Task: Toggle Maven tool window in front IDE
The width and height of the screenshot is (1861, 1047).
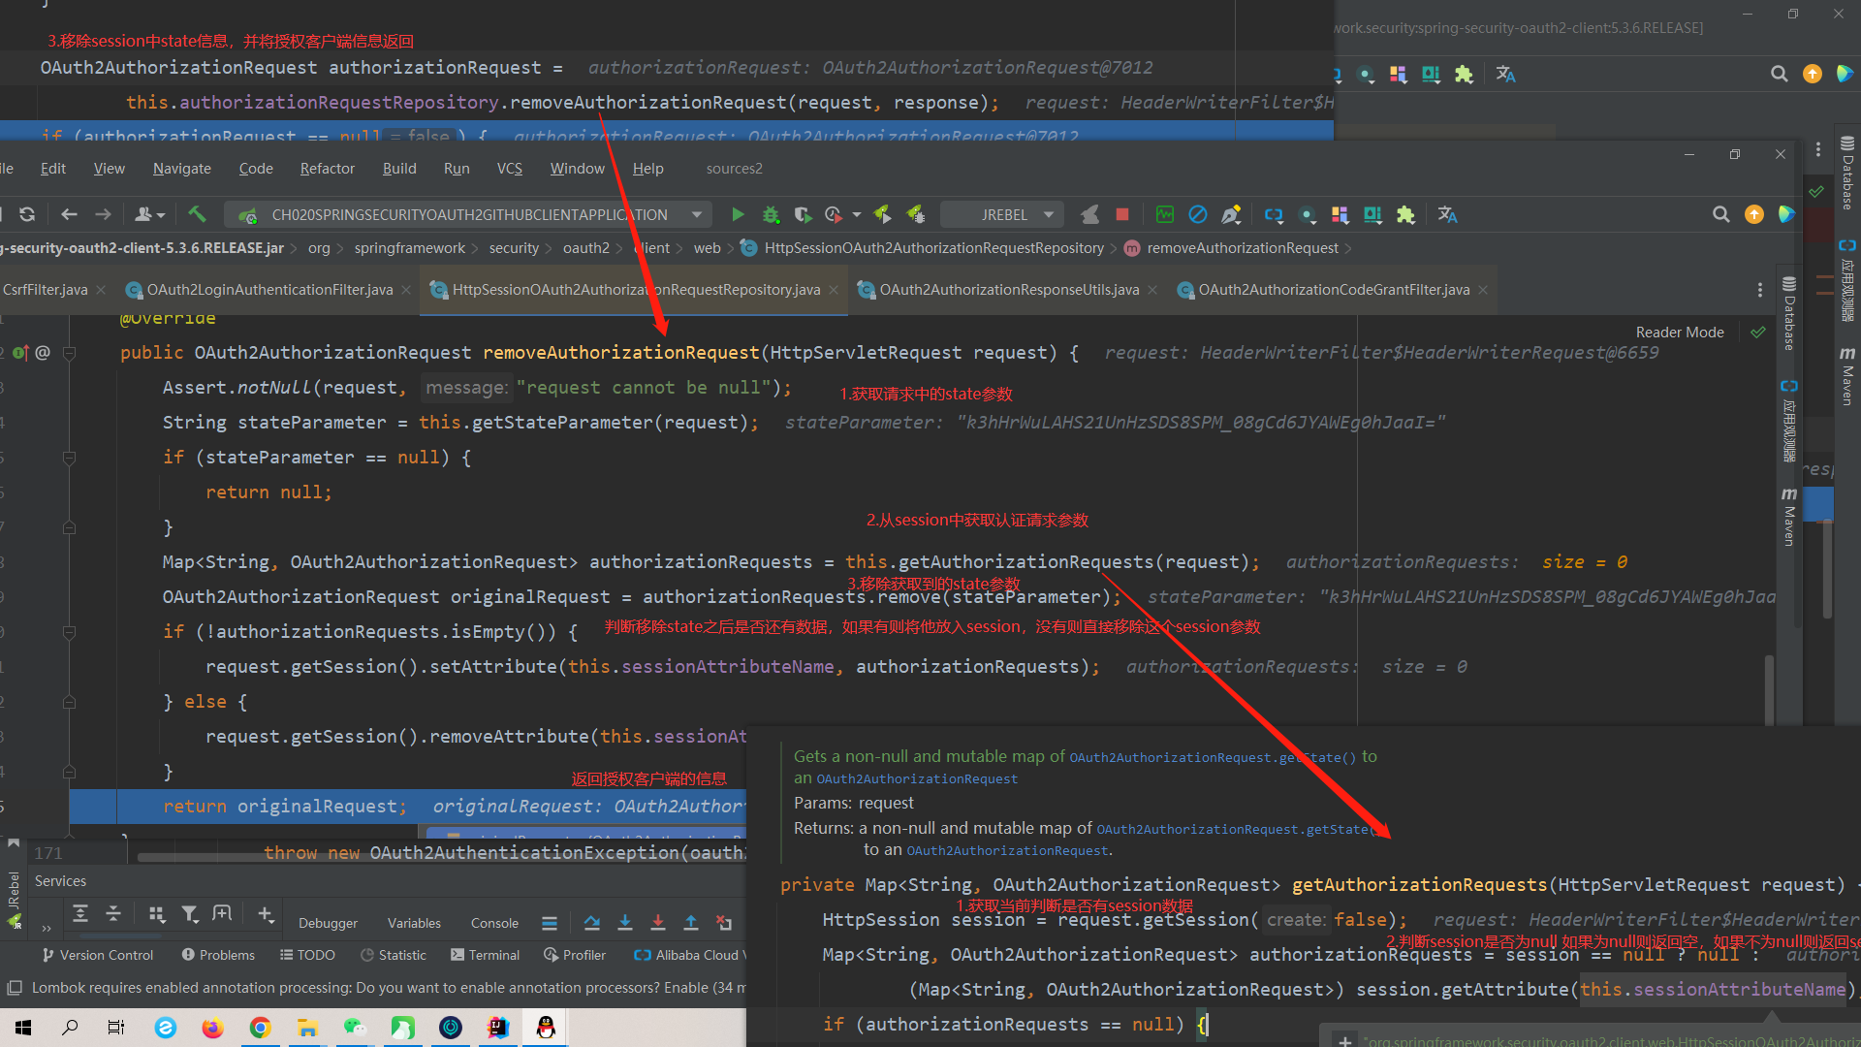Action: [x=1789, y=517]
